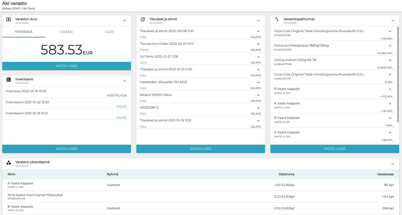
Task: Click the Tilaukset ja siirrot history icon
Action: pyautogui.click(x=143, y=20)
